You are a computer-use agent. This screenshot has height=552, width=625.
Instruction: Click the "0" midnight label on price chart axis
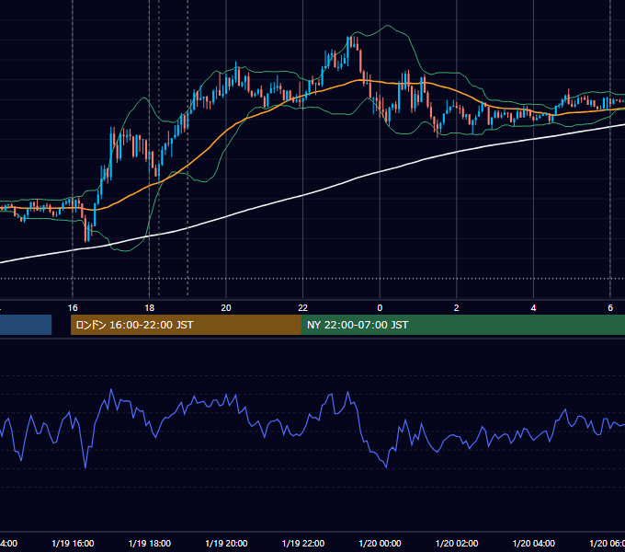click(x=380, y=308)
